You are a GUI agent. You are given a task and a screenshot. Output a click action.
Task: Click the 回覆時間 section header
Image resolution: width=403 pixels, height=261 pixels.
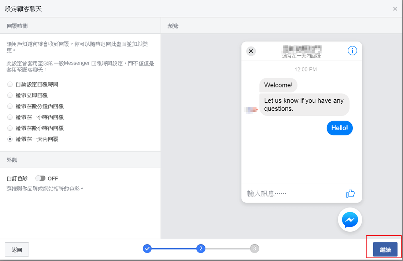coord(80,26)
